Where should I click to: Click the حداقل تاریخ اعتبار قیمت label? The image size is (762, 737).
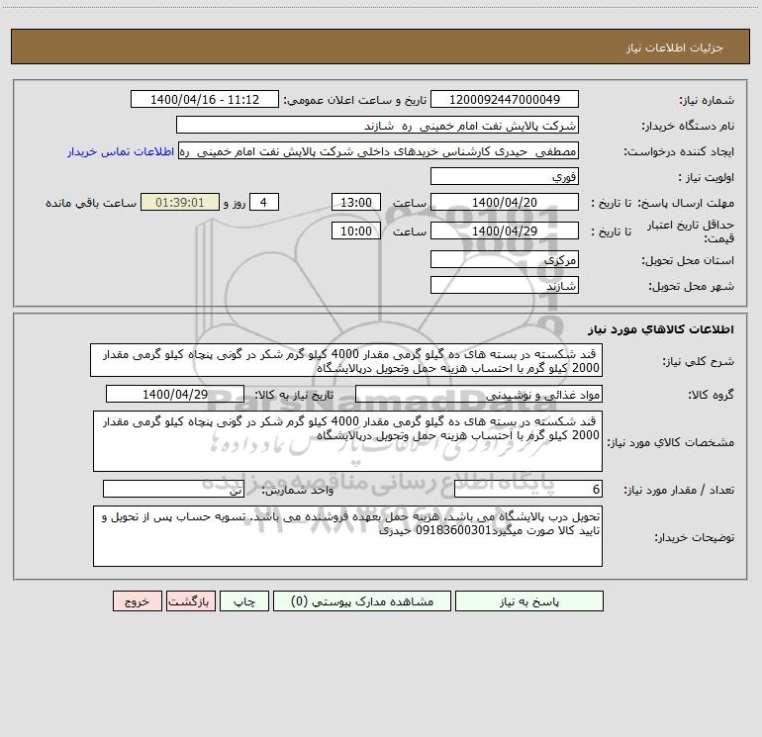pos(690,231)
